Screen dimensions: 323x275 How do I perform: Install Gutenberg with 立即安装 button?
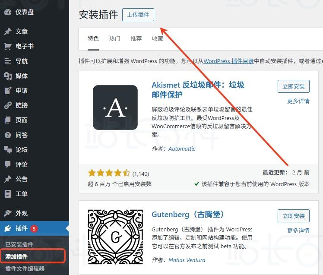point(294,216)
